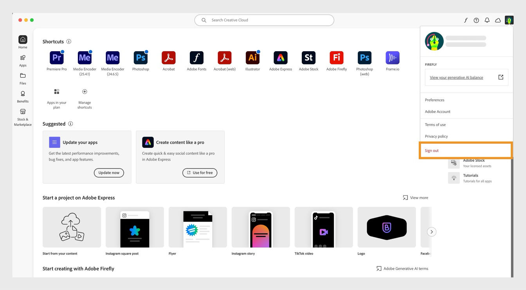This screenshot has width=526, height=290.
Task: Open Apps in your plan
Action: [x=56, y=91]
